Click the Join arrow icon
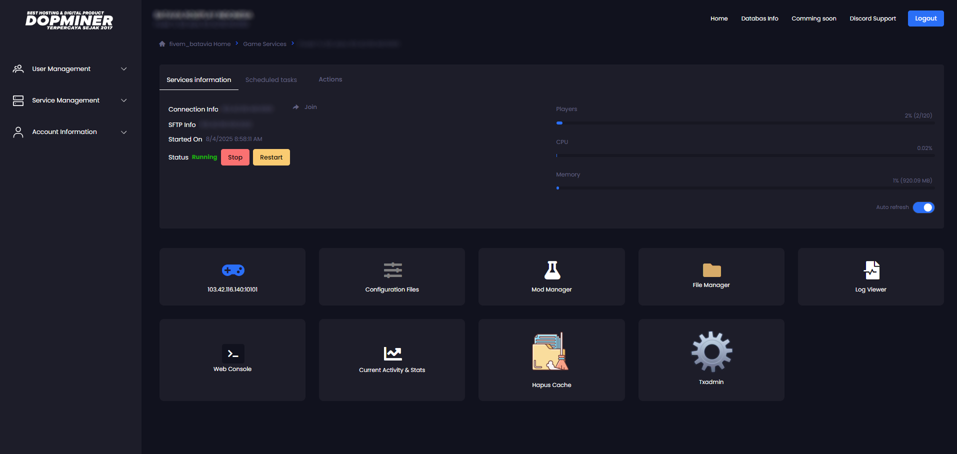 pyautogui.click(x=296, y=107)
